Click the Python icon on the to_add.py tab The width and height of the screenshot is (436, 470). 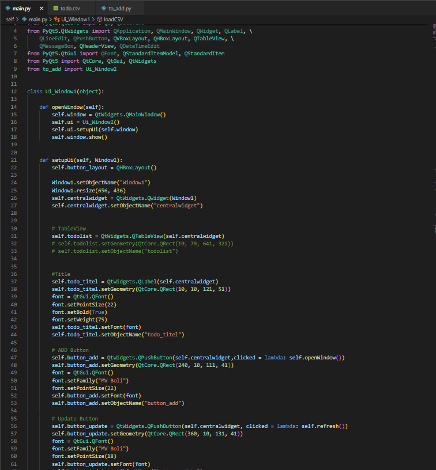[104, 9]
